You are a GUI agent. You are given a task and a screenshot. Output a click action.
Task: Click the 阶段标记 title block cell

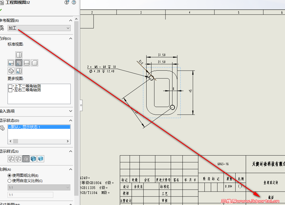pos(211,179)
